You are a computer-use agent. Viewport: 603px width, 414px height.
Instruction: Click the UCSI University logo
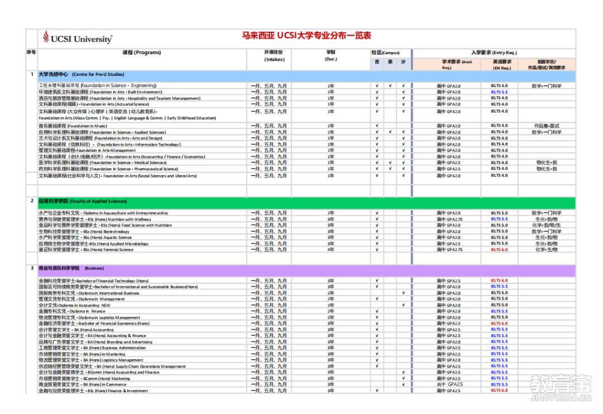click(x=78, y=38)
